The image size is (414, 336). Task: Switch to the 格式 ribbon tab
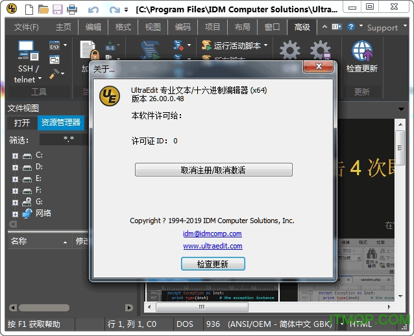point(123,27)
